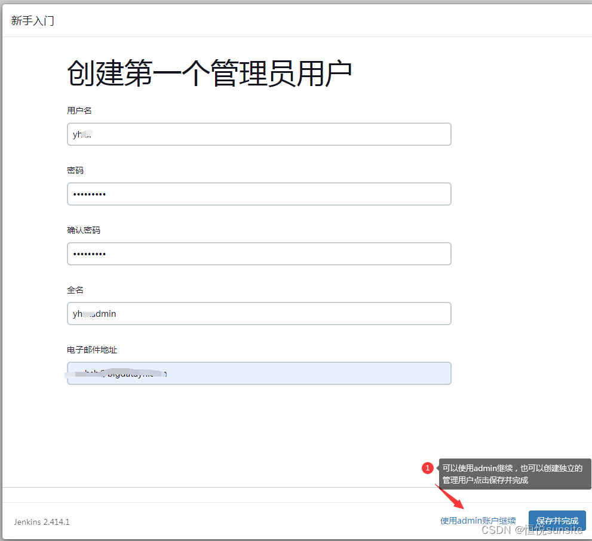Click the 使用admin账户继续 link
Viewport: 592px width, 541px height.
[478, 520]
